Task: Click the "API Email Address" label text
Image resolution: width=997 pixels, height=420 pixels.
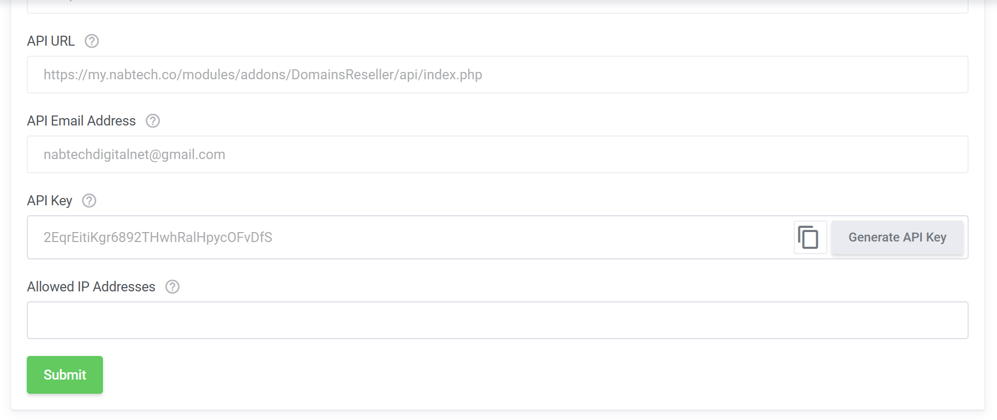Action: coord(81,121)
